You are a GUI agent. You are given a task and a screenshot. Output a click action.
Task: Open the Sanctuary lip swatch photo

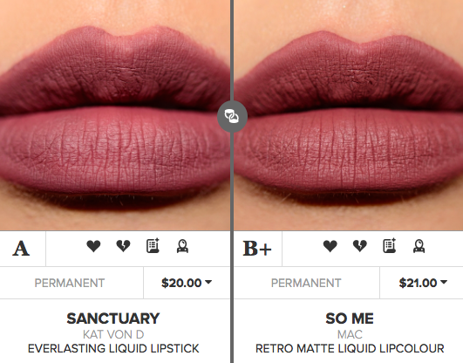(115, 115)
